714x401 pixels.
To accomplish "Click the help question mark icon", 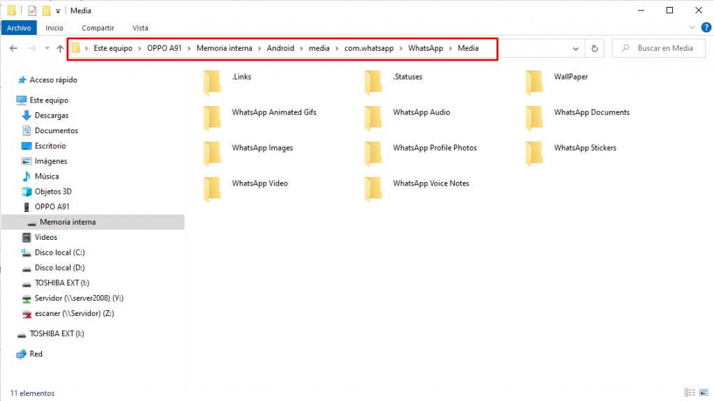I will tap(705, 28).
